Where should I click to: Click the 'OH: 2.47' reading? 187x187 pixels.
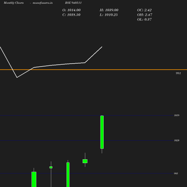145,15
